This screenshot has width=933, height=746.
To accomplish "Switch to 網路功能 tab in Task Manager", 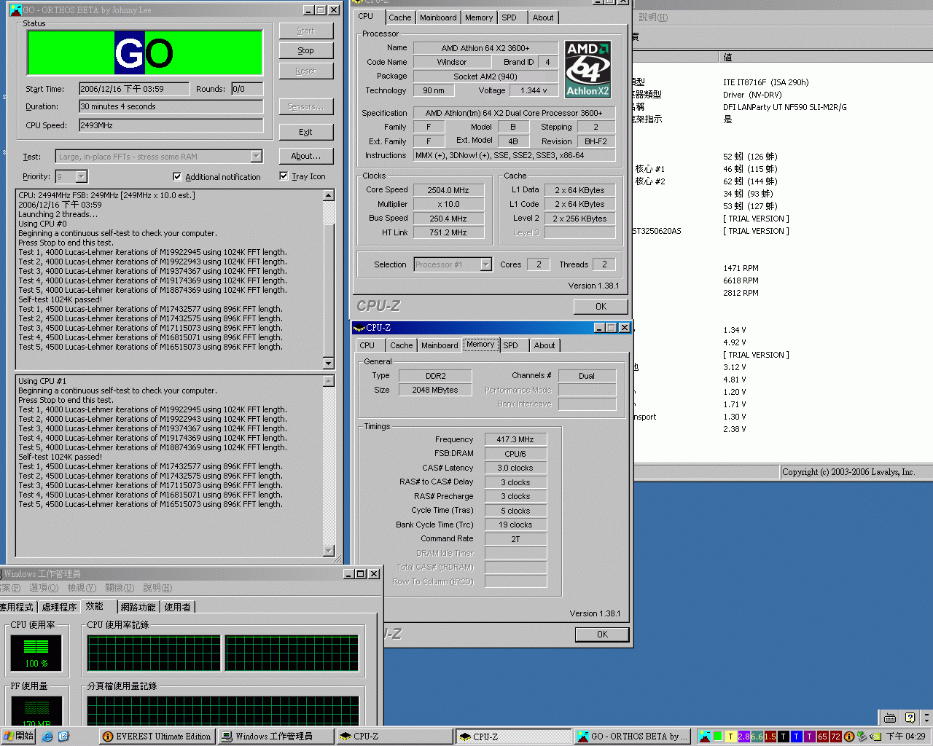I will click(x=138, y=607).
